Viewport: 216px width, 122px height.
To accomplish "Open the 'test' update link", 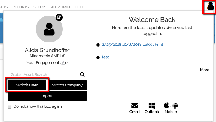I will coord(105,57).
